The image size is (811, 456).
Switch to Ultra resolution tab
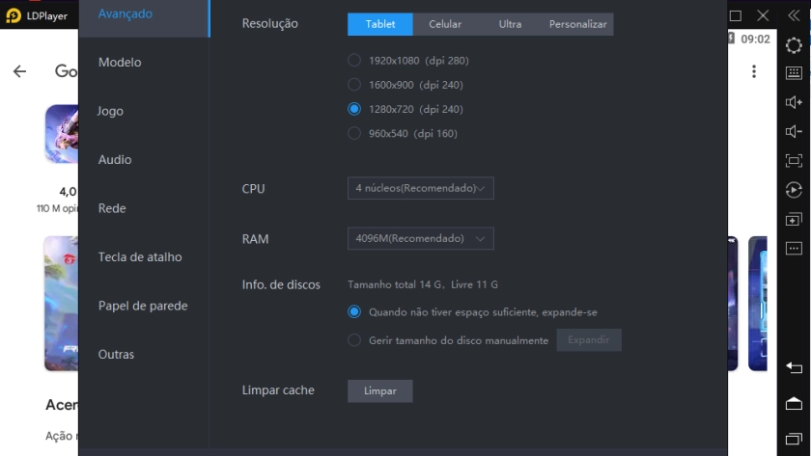pyautogui.click(x=510, y=24)
